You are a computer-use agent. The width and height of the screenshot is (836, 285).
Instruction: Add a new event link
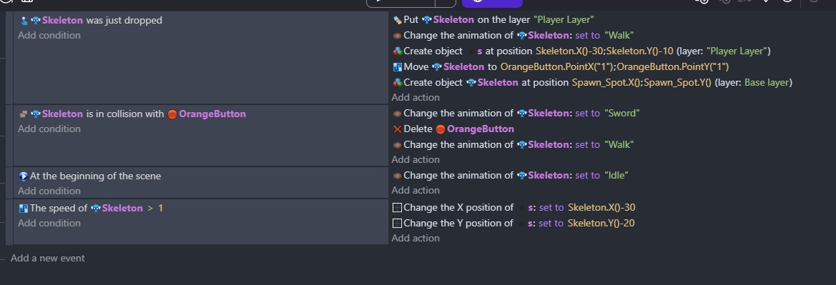coord(47,259)
